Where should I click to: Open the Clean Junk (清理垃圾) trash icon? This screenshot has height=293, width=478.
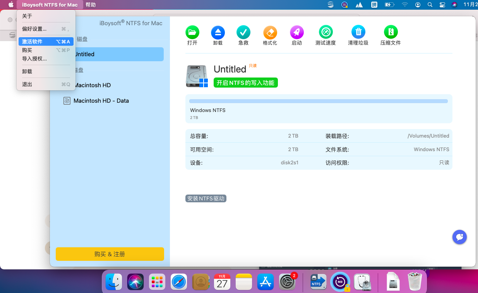click(358, 32)
